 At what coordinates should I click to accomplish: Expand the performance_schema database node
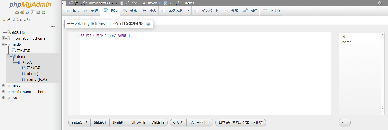pos(3,92)
